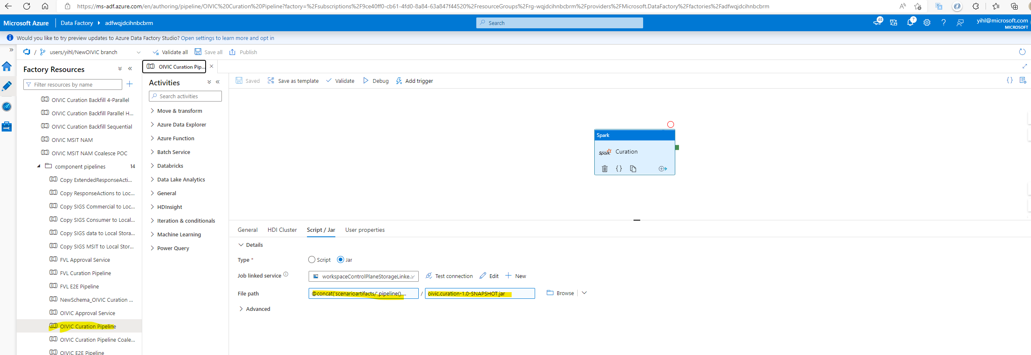Click Add trigger
1031x355 pixels.
(x=414, y=81)
